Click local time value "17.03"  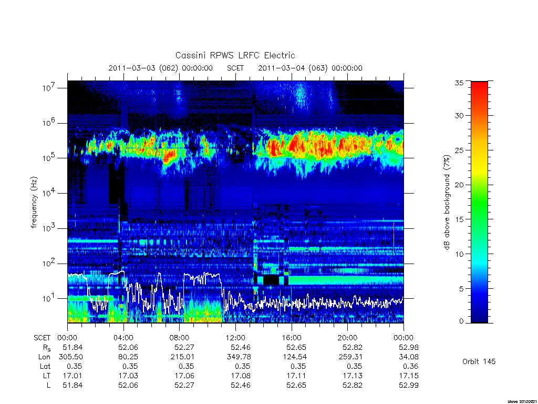click(128, 376)
